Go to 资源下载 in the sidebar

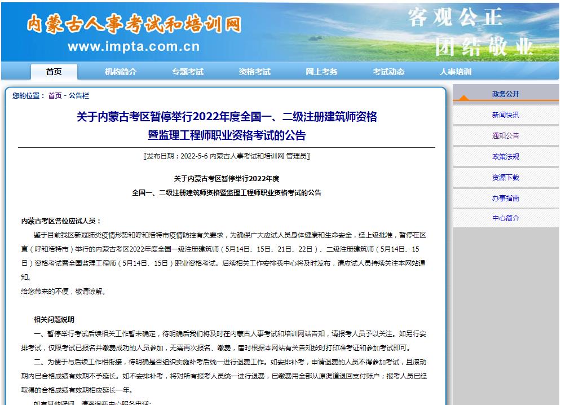pyautogui.click(x=505, y=178)
